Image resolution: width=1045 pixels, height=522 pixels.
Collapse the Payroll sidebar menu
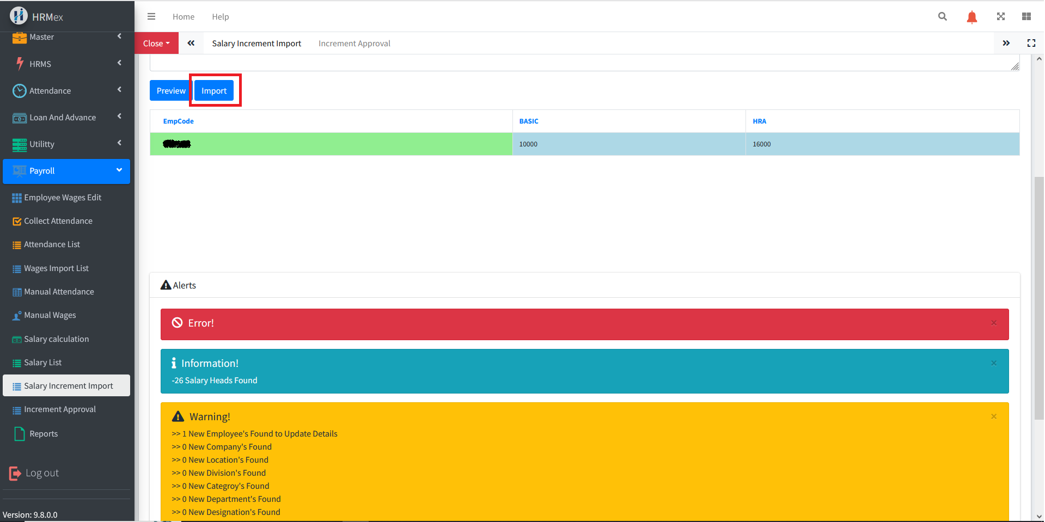tap(66, 171)
